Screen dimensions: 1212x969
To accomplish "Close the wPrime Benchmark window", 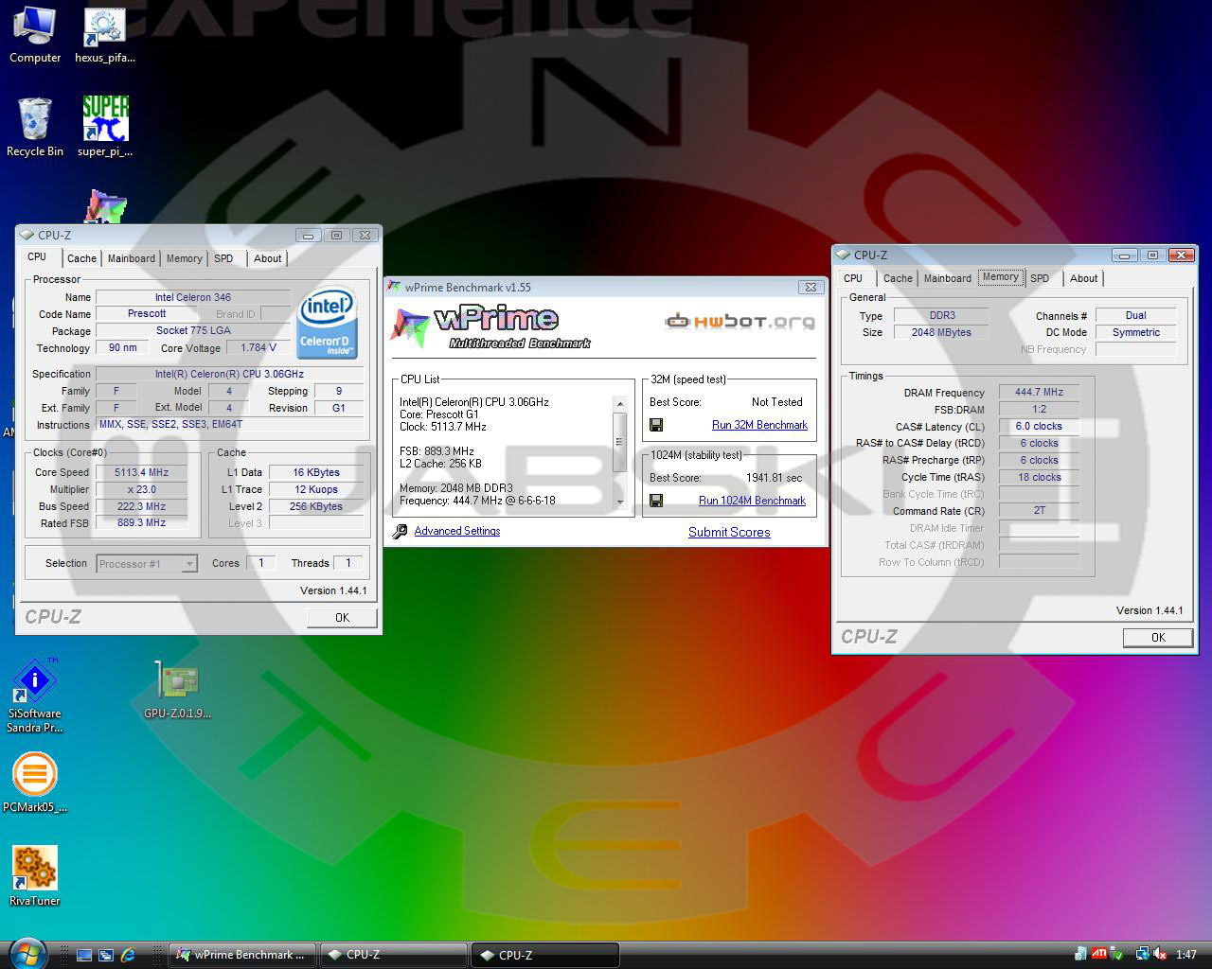I will [x=811, y=287].
